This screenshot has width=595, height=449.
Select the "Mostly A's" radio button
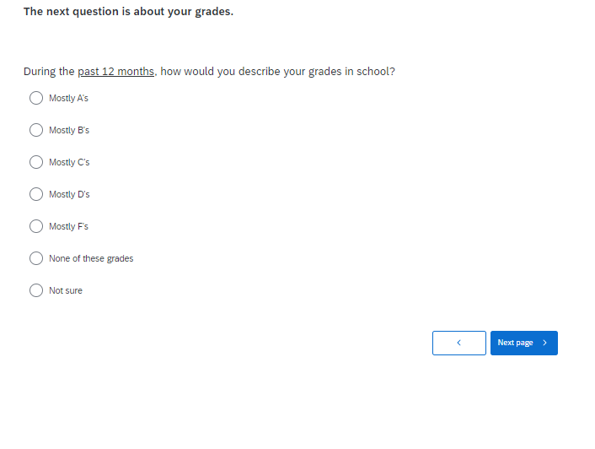point(36,98)
